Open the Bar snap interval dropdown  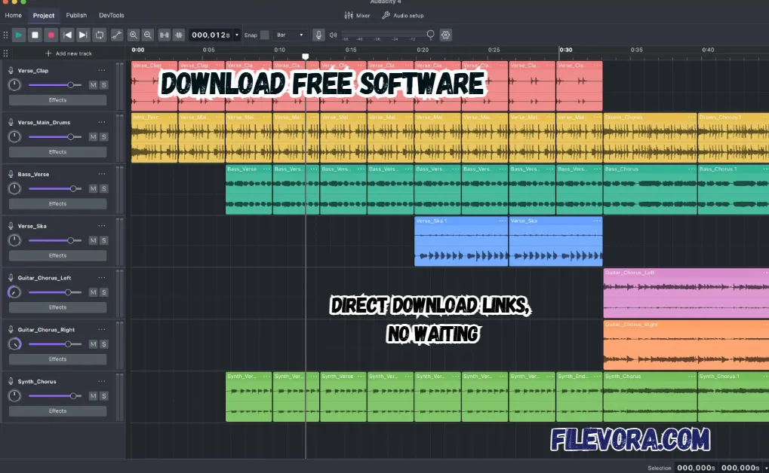(288, 35)
